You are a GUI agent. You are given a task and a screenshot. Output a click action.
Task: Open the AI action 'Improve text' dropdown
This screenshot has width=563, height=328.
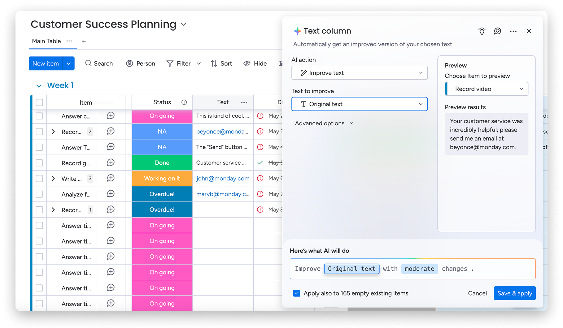click(x=359, y=73)
